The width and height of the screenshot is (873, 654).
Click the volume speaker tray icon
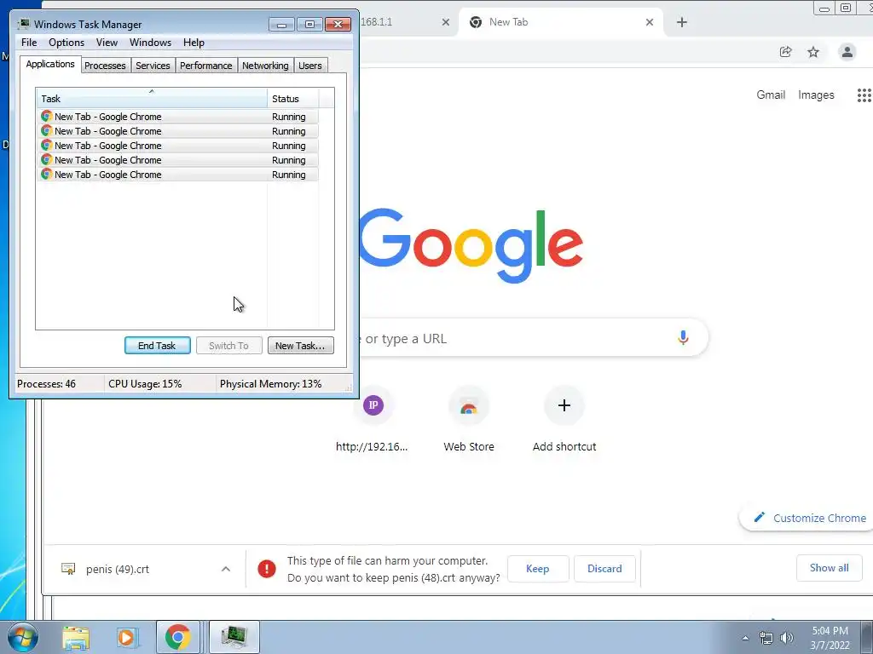click(787, 638)
